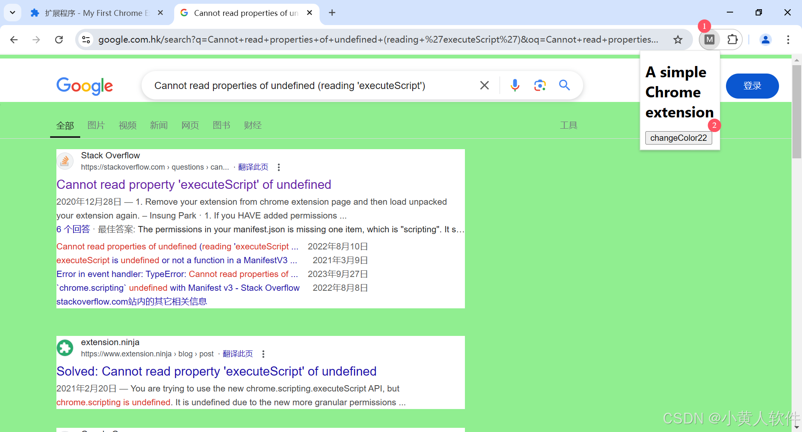Open stackoverflow.com站内的其它相关信息 link
The width and height of the screenshot is (802, 432).
pos(132,302)
